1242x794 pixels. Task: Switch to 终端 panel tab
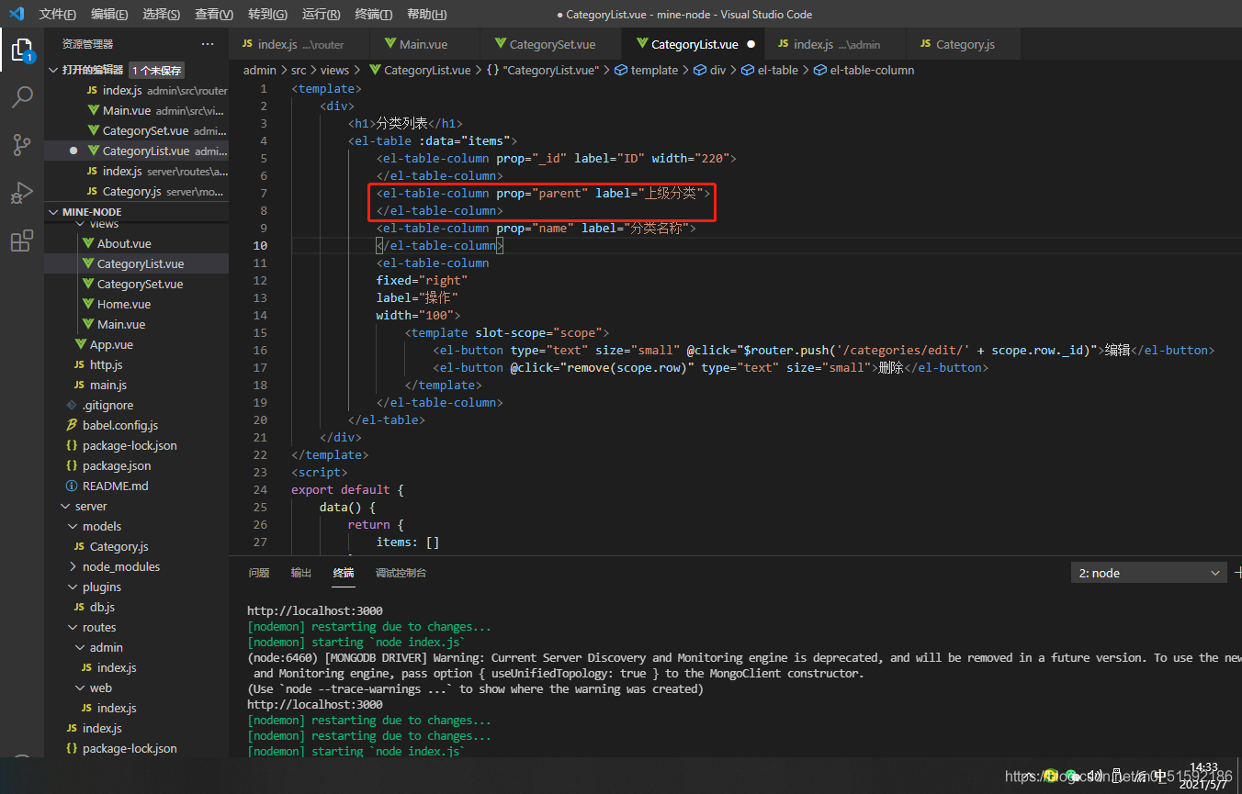pos(344,573)
